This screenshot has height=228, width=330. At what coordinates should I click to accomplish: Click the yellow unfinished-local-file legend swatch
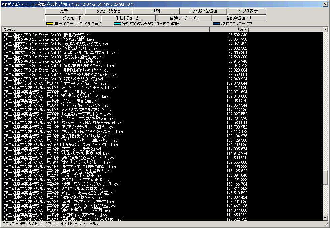[x=50, y=24]
